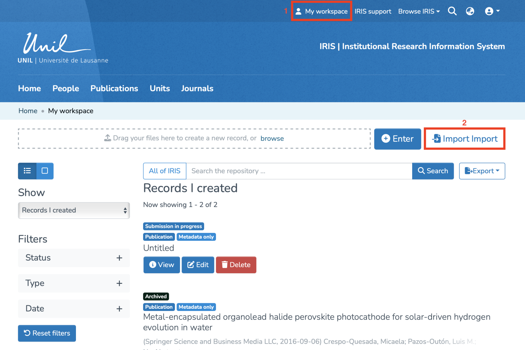Switch to list view layout
Image resolution: width=525 pixels, height=350 pixels.
click(x=27, y=171)
